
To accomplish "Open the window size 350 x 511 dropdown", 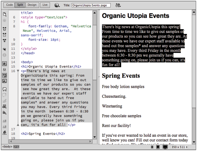I will (179, 147).
